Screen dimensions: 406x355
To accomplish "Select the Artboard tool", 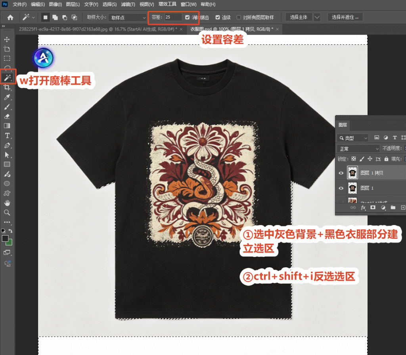I will 7,49.
